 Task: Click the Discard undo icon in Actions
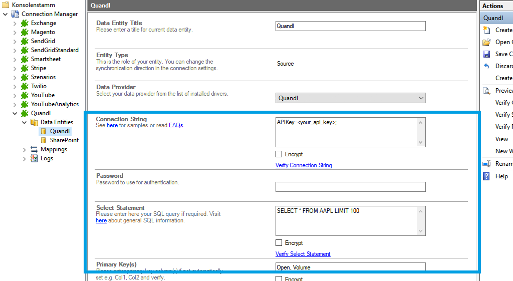click(486, 66)
